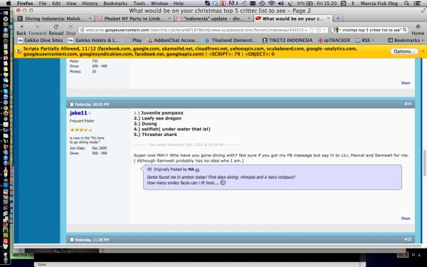Screen dimensions: 427x267
Task: Open the Window menu
Action: click(x=159, y=4)
